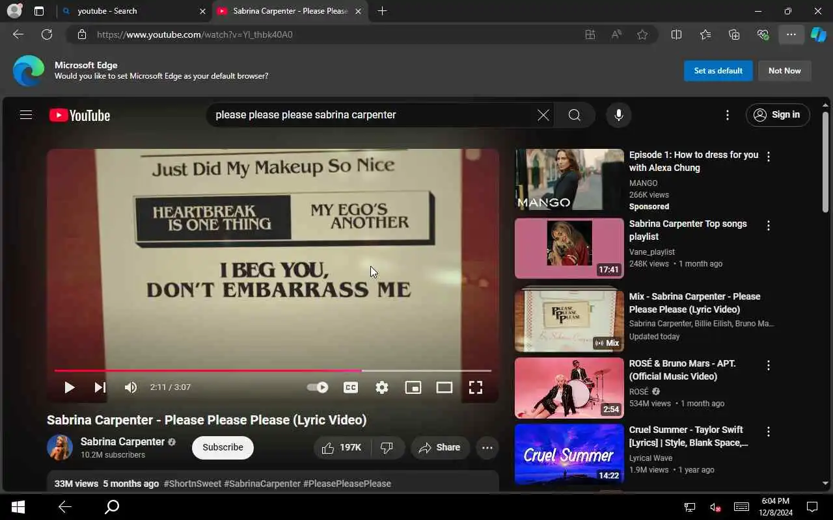Dismiss prompt with Not Now
The width and height of the screenshot is (833, 520).
(x=785, y=71)
